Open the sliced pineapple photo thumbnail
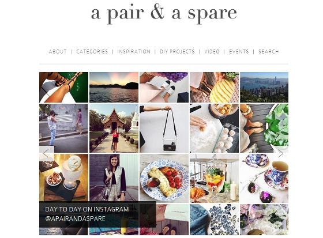Screen dimensions: 323x238 pyautogui.click(x=214, y=87)
